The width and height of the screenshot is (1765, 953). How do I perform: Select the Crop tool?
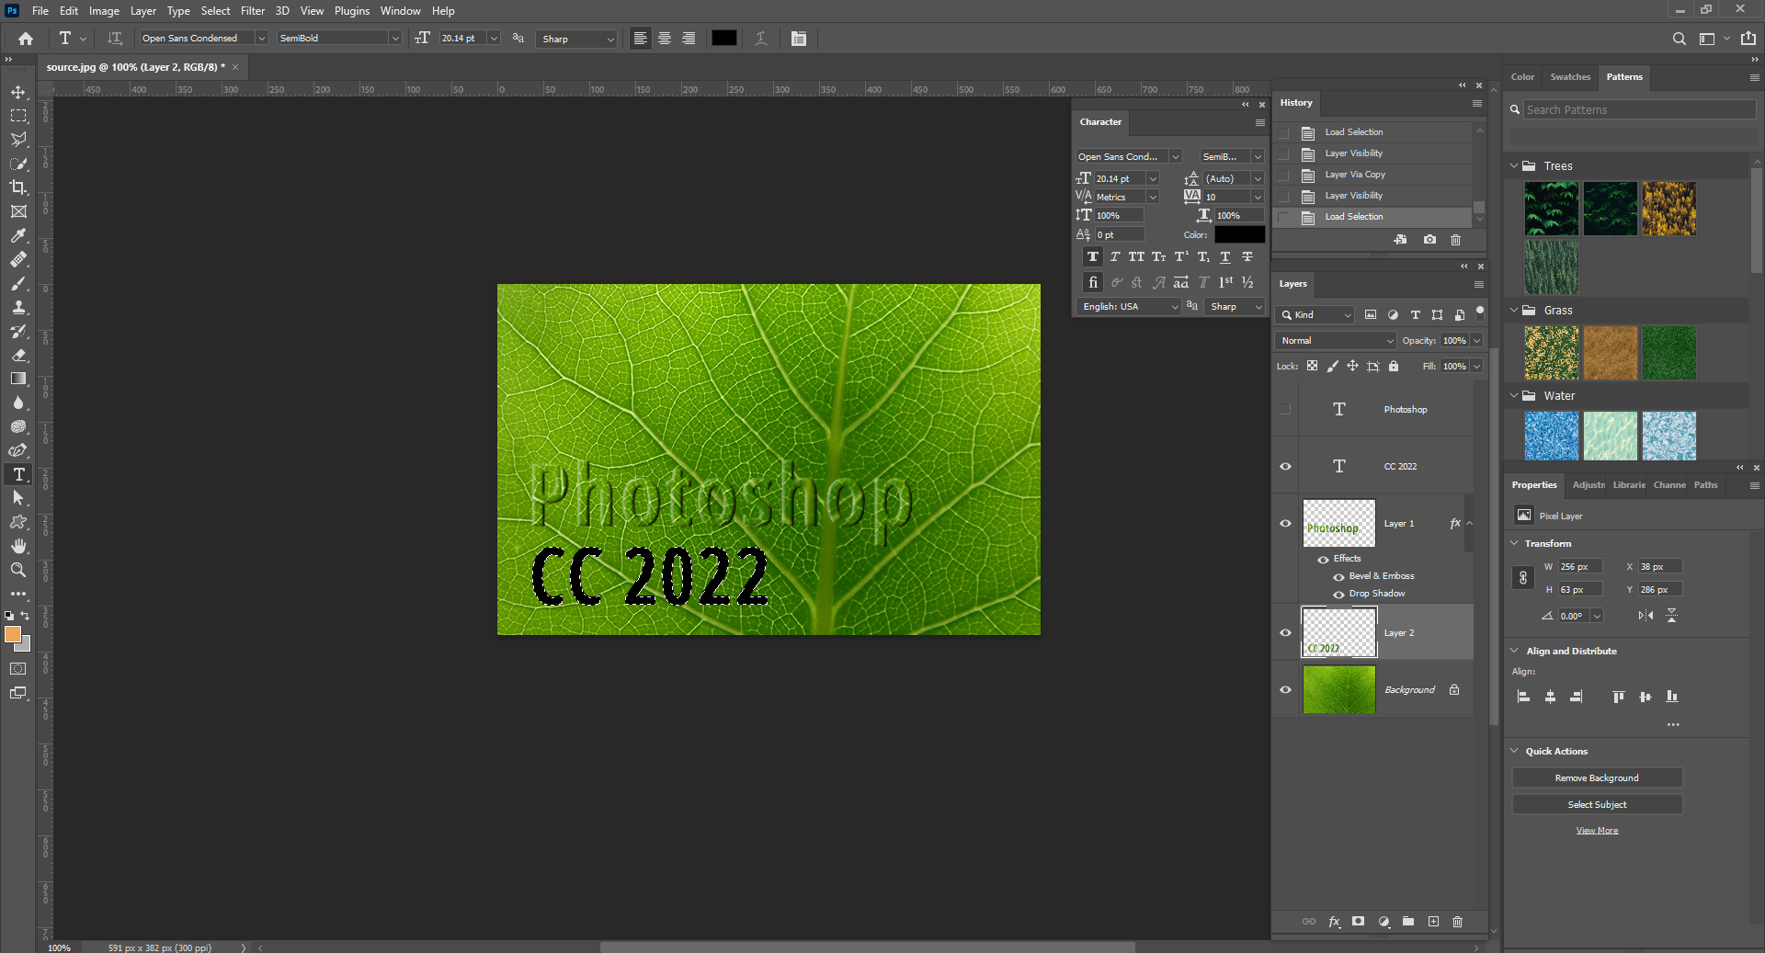click(x=18, y=187)
